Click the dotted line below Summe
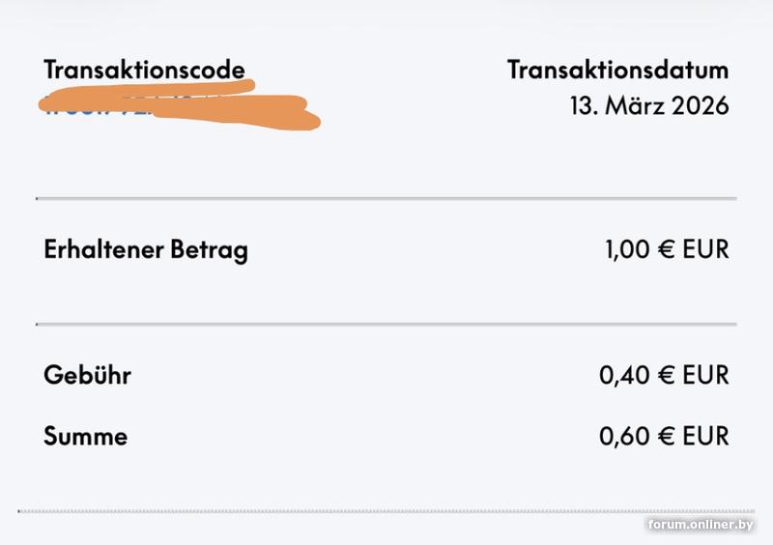This screenshot has height=545, width=773. tap(386, 510)
